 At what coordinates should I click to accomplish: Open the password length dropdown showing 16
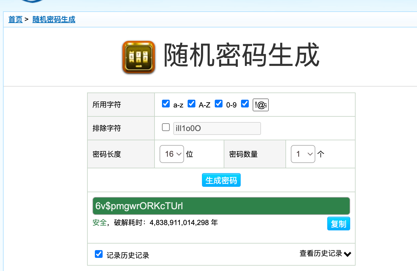(x=172, y=154)
